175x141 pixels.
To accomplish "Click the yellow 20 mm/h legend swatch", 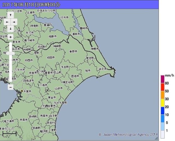I will click(x=162, y=103).
